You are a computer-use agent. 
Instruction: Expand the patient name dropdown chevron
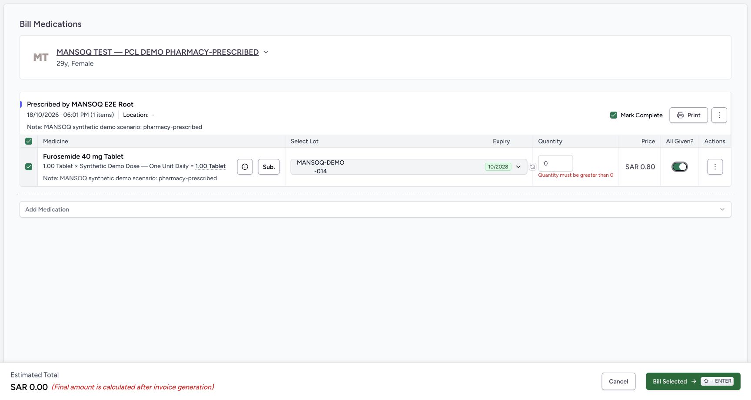pos(266,52)
